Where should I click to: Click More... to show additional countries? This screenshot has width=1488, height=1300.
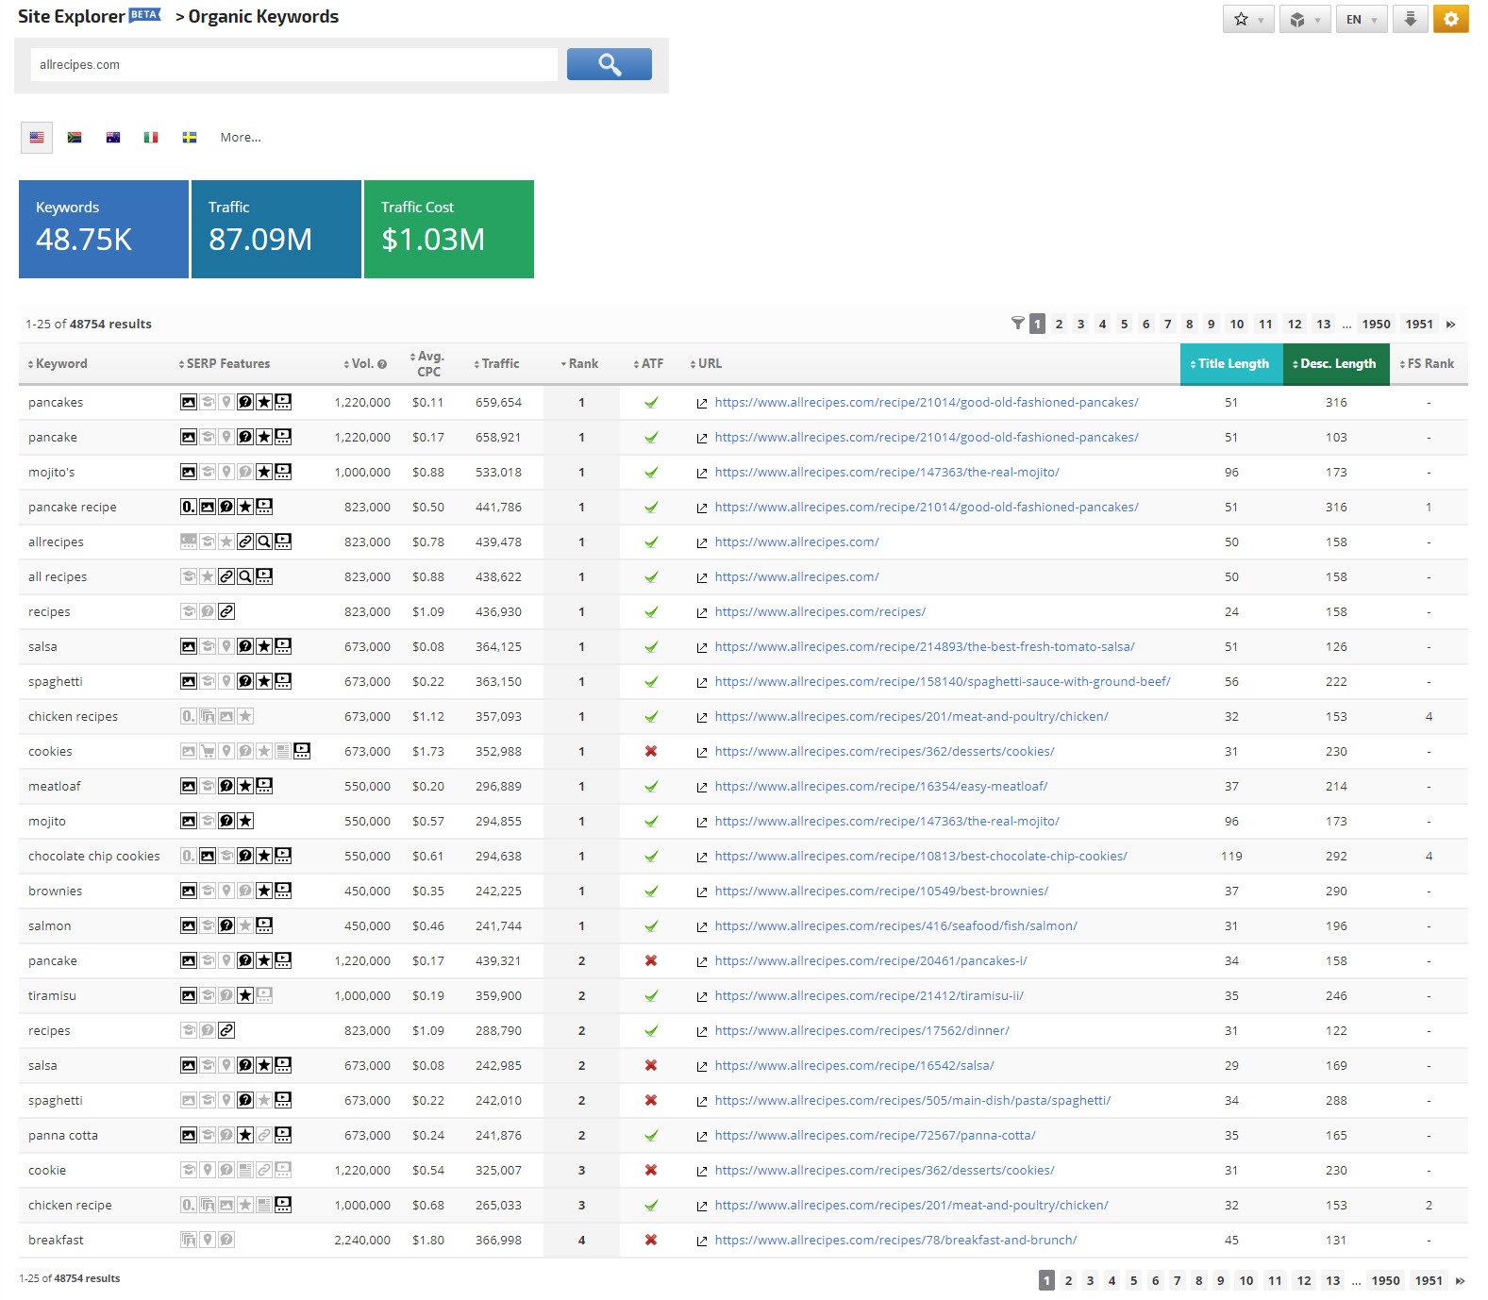241,138
